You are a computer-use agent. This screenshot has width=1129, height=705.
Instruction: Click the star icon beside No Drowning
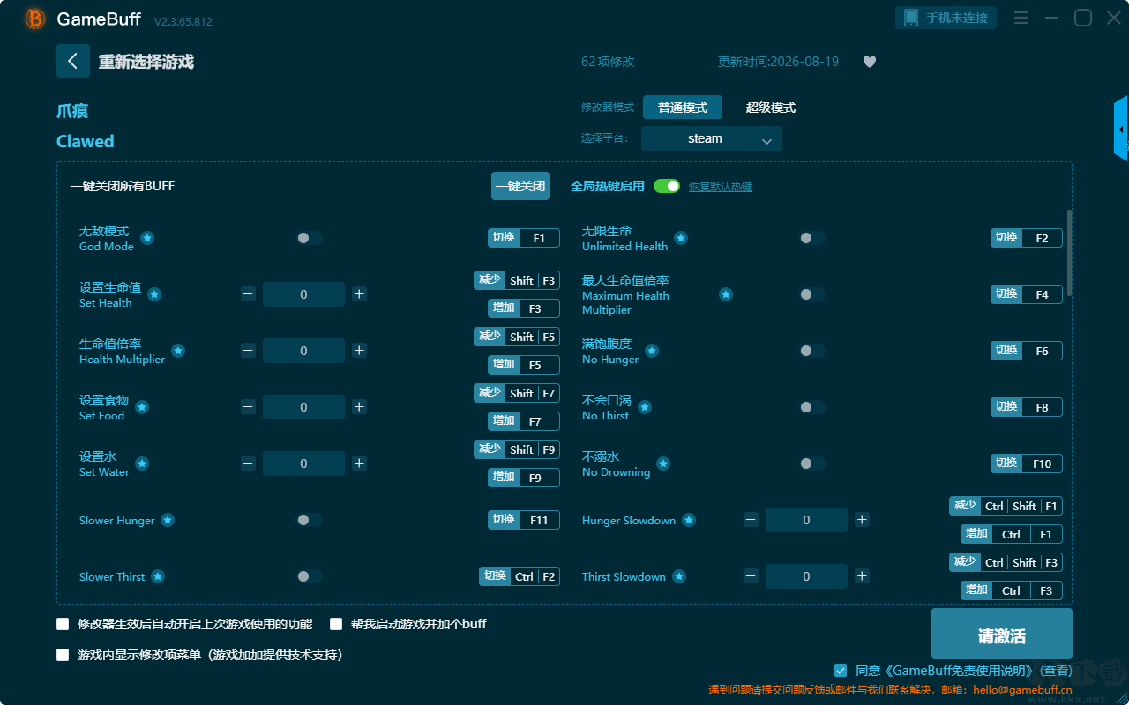[663, 464]
